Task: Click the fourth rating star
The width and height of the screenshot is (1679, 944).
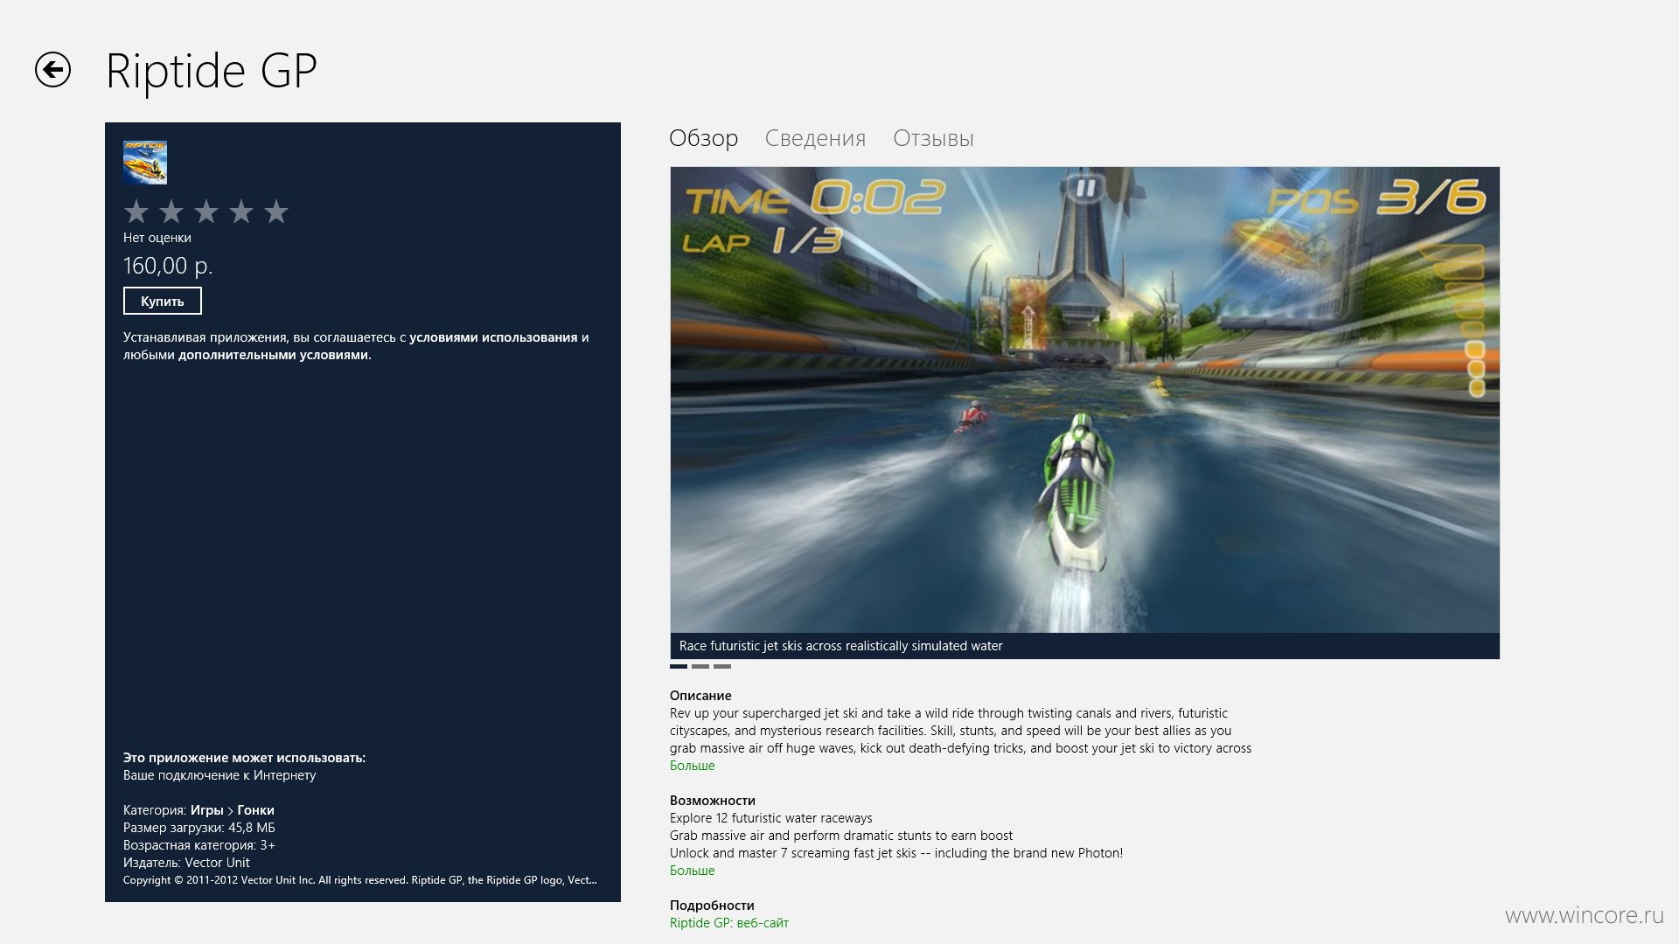Action: [241, 212]
